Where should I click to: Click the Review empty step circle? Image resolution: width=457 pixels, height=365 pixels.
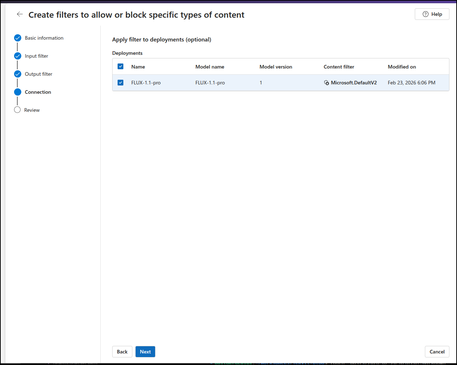point(17,110)
